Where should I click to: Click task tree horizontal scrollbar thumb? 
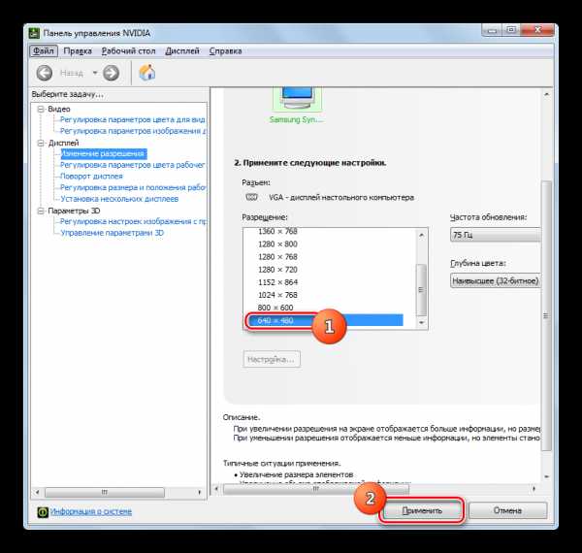(105, 493)
